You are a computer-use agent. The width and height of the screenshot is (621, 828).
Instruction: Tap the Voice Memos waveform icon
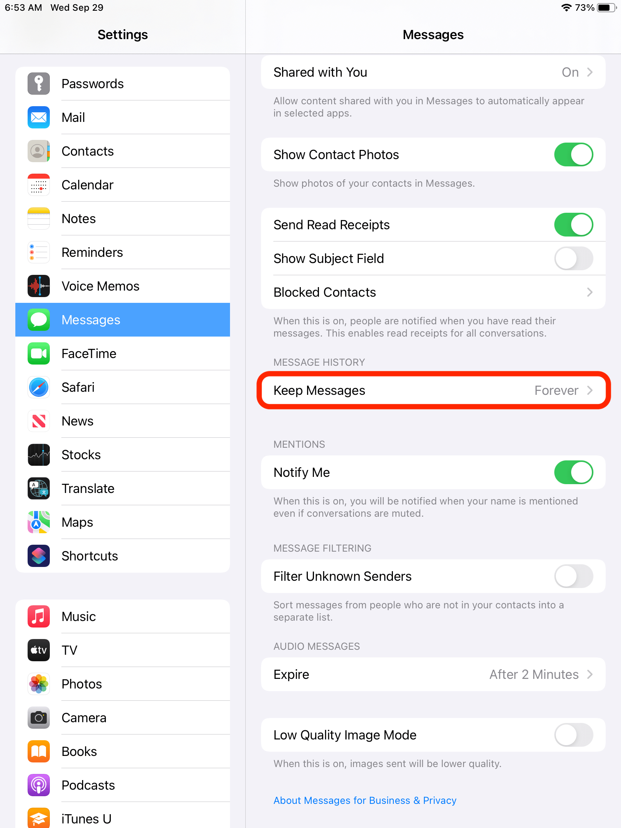[x=39, y=286]
